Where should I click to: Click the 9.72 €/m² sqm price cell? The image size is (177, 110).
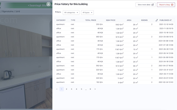point(119,66)
